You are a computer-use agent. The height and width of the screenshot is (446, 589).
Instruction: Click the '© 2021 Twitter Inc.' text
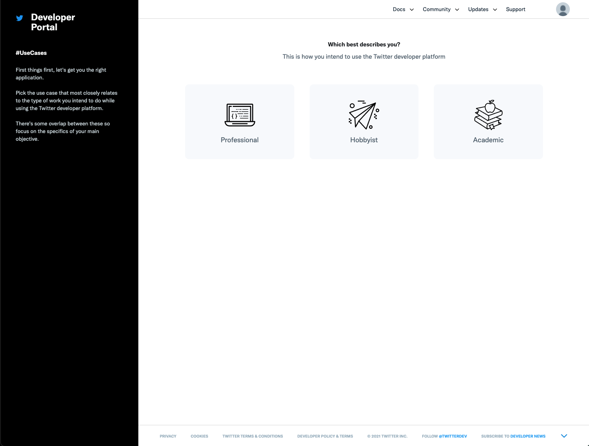pos(387,436)
